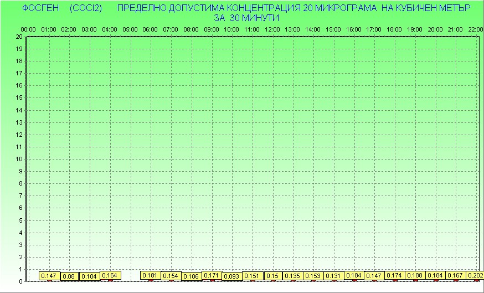Click the 0.184 label for hour 16:00
484x293 pixels.
click(x=354, y=275)
